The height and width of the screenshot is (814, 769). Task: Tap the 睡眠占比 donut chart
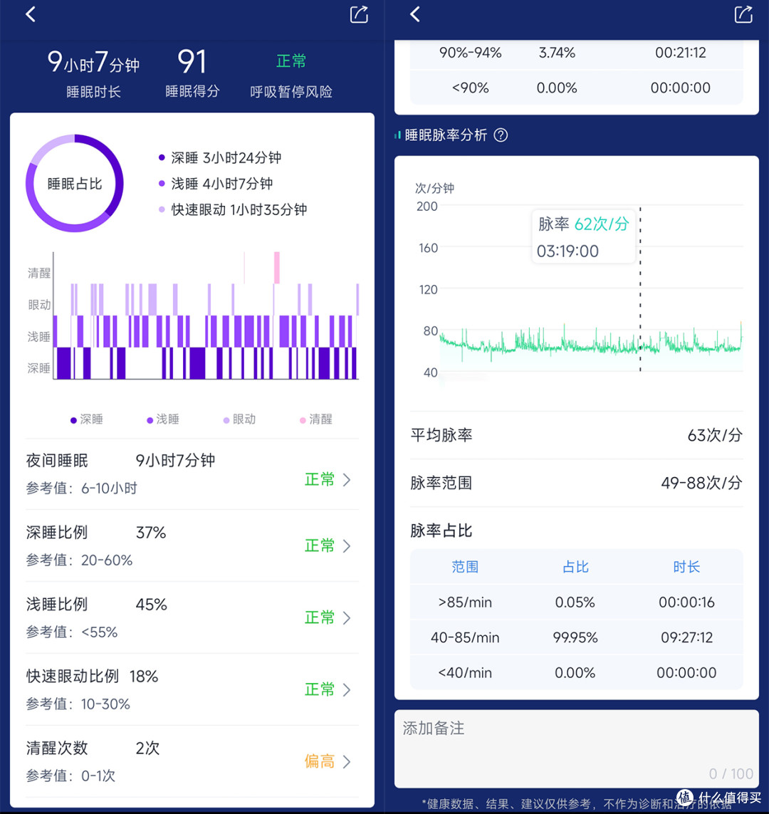(x=75, y=183)
